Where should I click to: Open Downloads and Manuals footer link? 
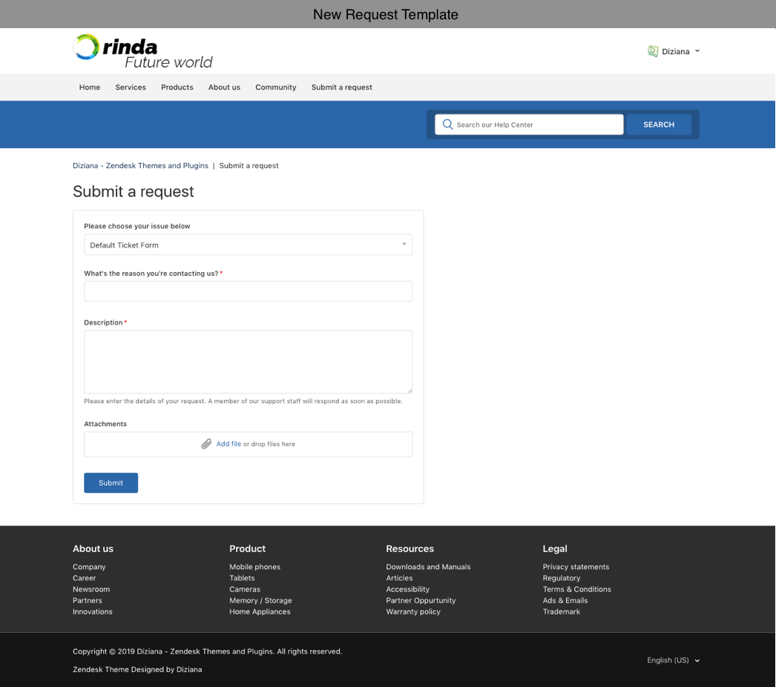(428, 567)
